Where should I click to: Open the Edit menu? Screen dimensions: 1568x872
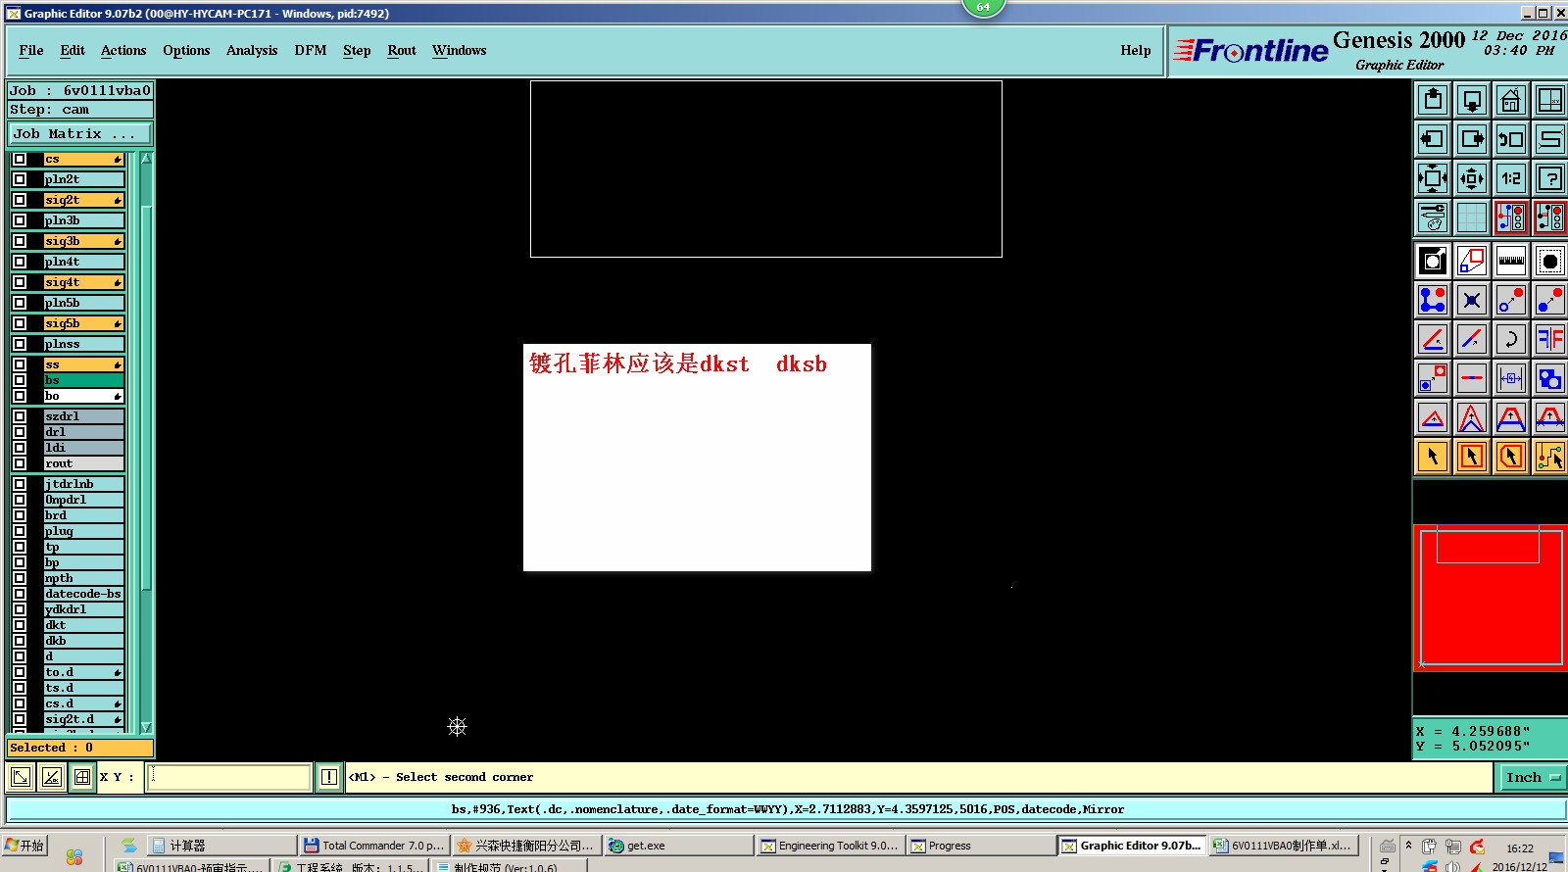(x=73, y=50)
